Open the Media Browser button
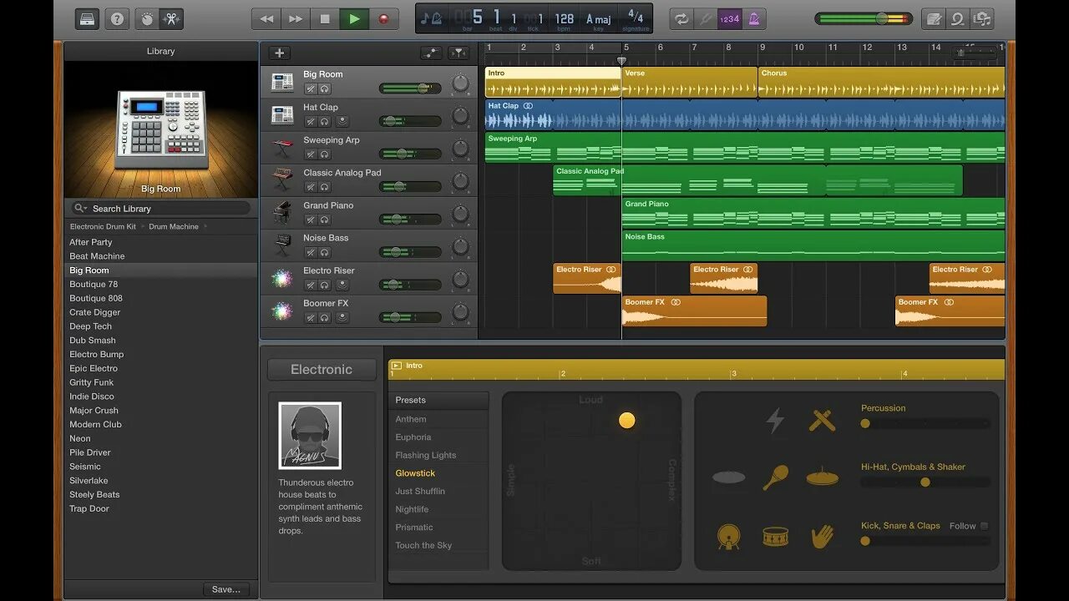Screen dimensions: 1069x601 982,18
